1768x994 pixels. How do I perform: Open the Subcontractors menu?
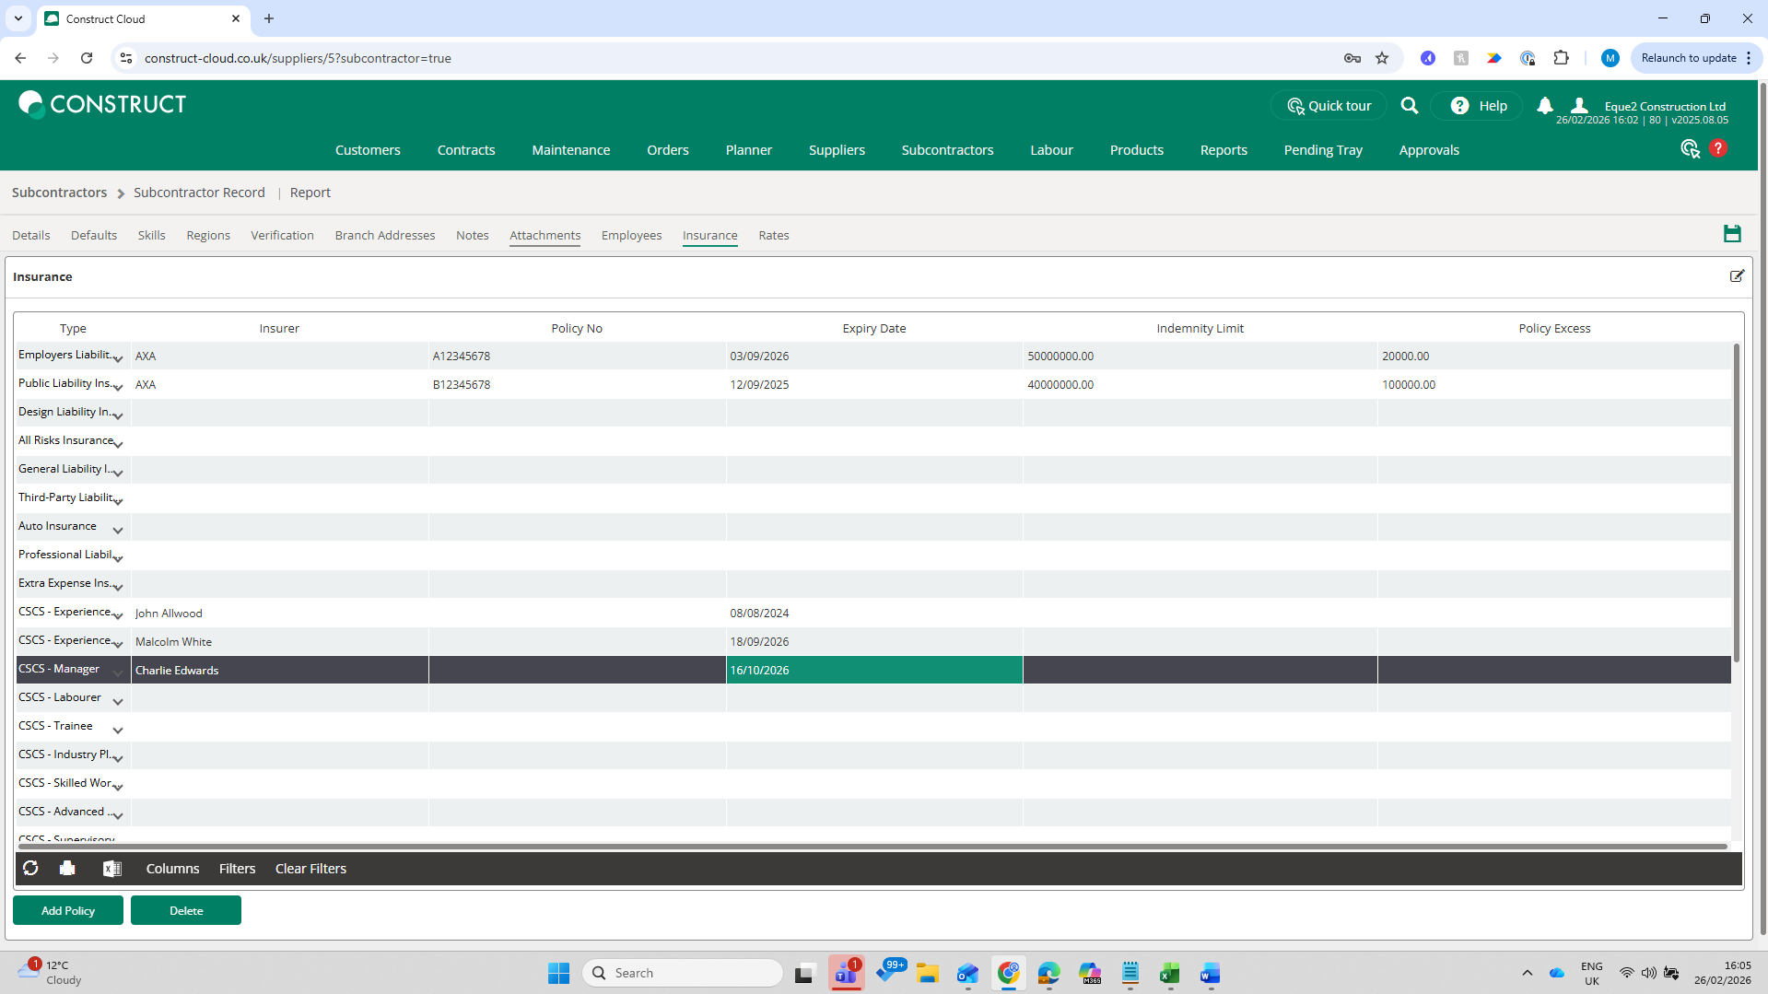[947, 150]
